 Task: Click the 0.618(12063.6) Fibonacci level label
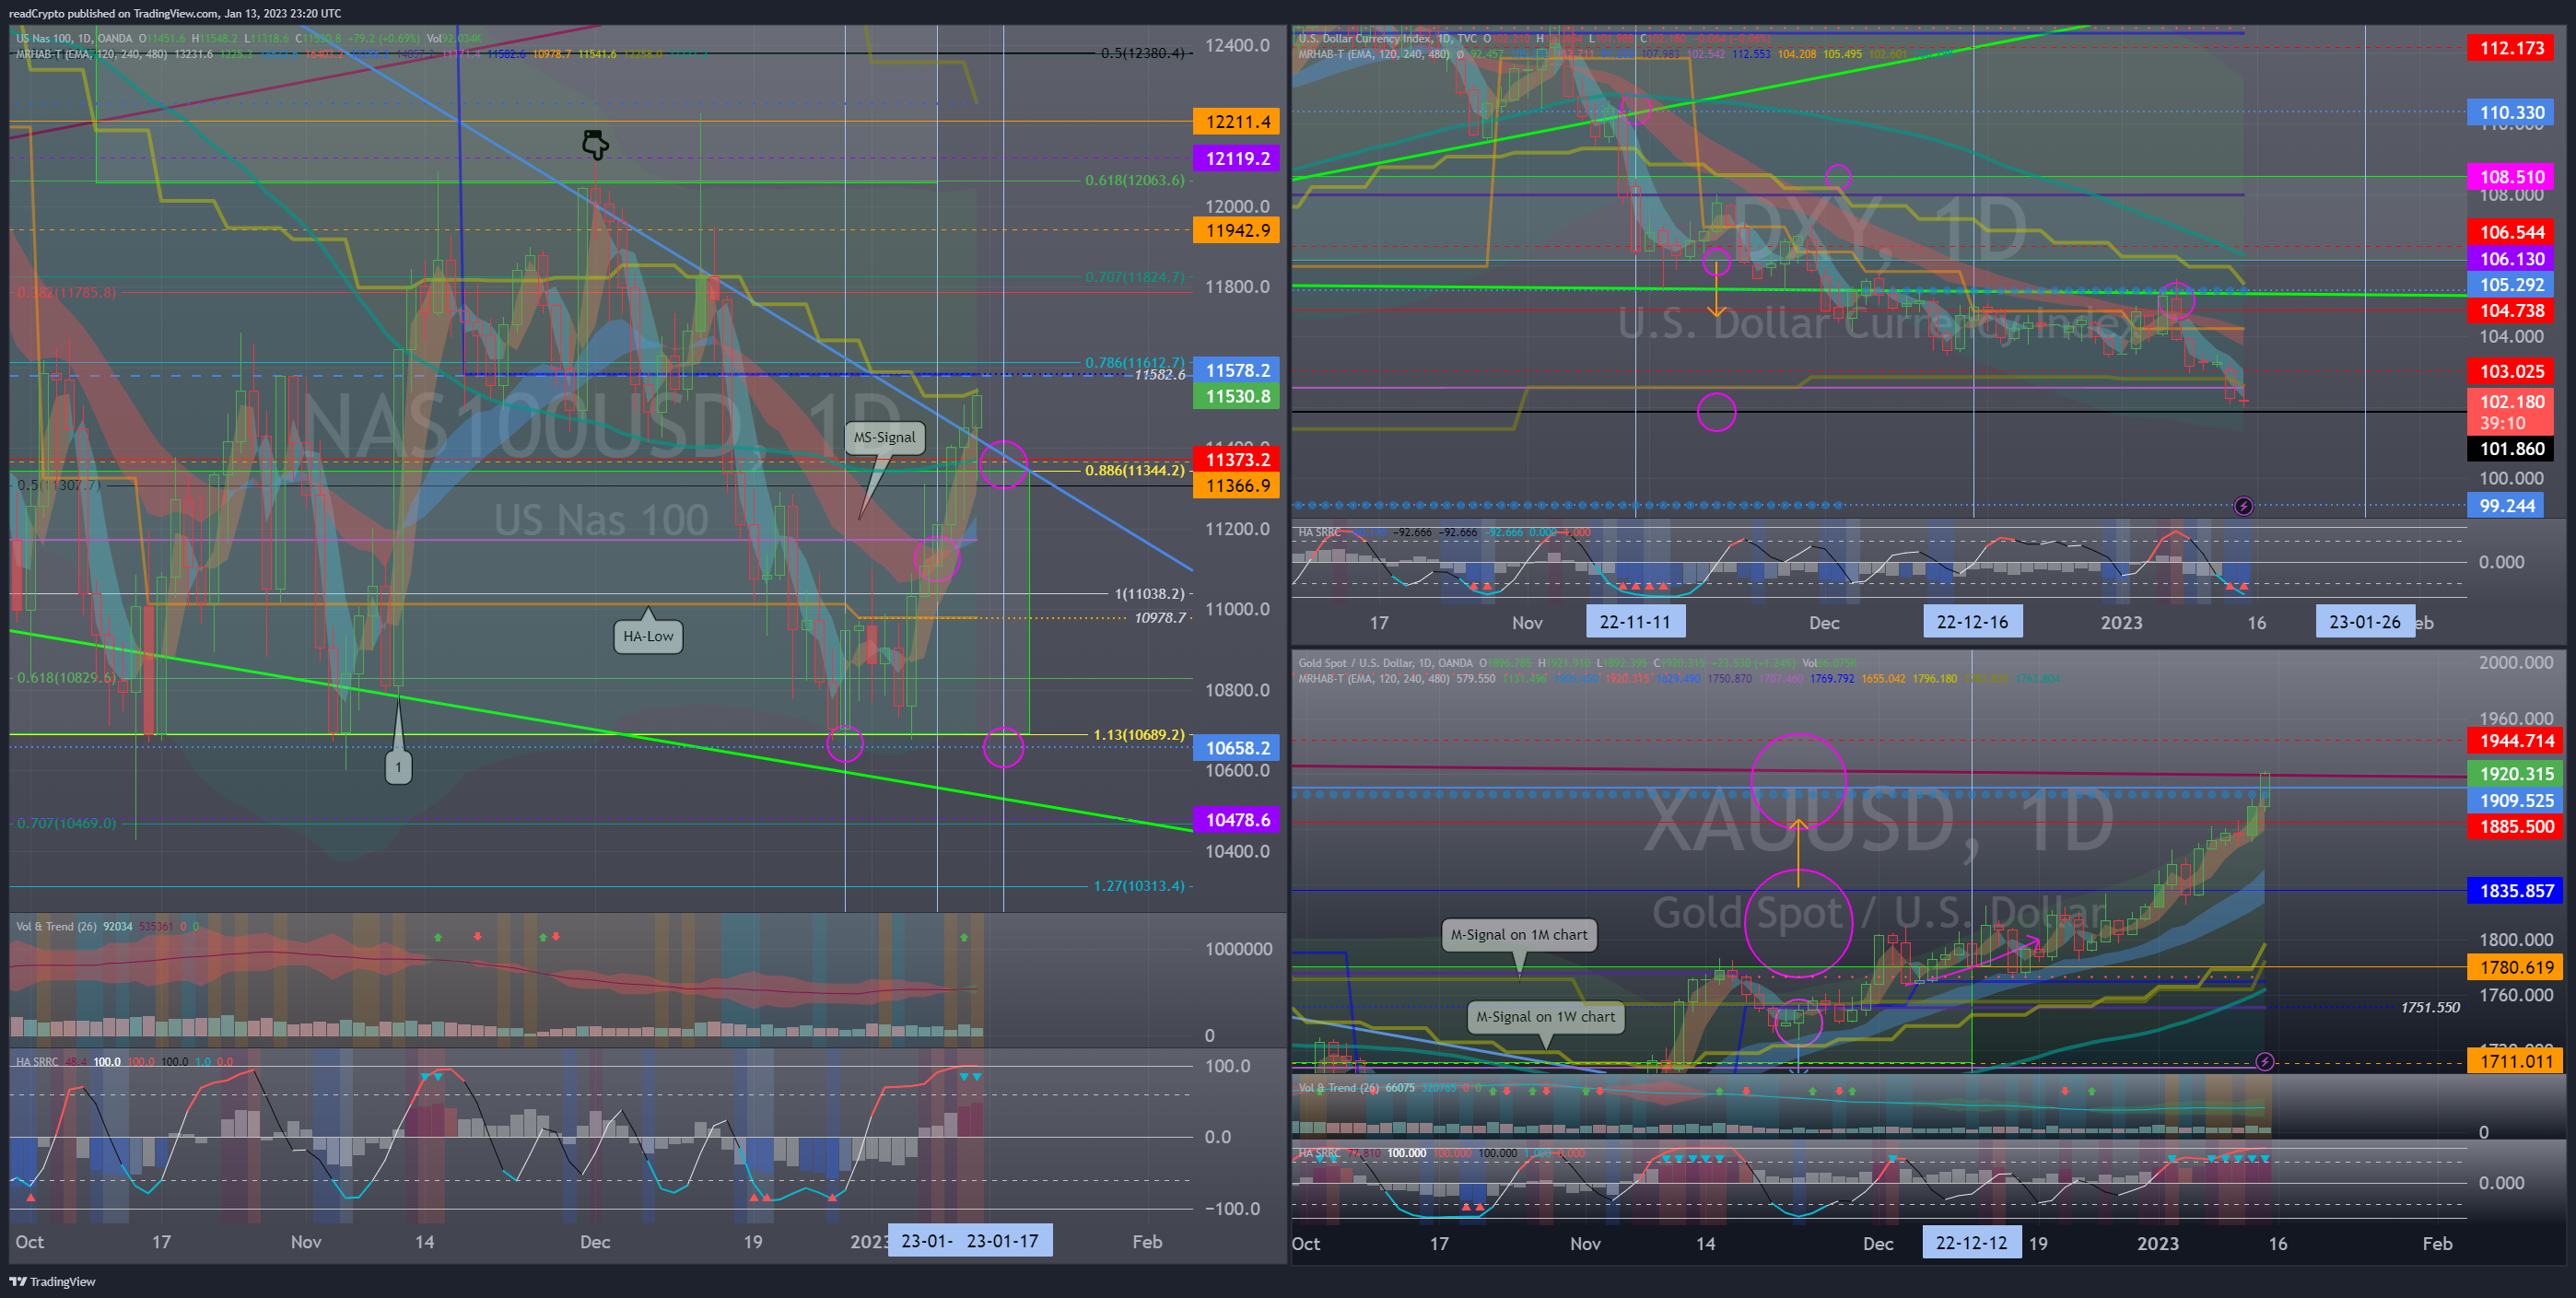point(1135,180)
